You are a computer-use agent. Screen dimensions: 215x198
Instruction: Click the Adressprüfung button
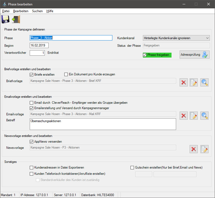(194, 55)
